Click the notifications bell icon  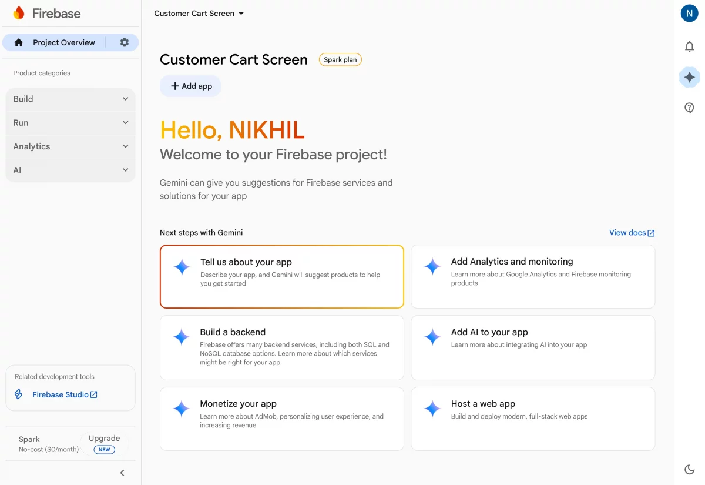[x=690, y=46]
